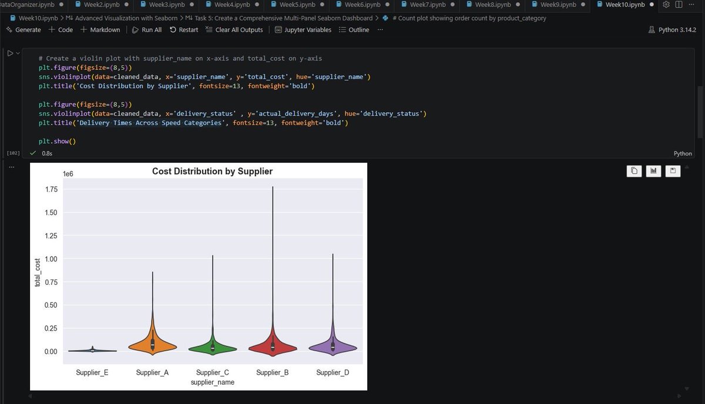Save the plot output image
This screenshot has height=404, width=705.
[x=673, y=171]
